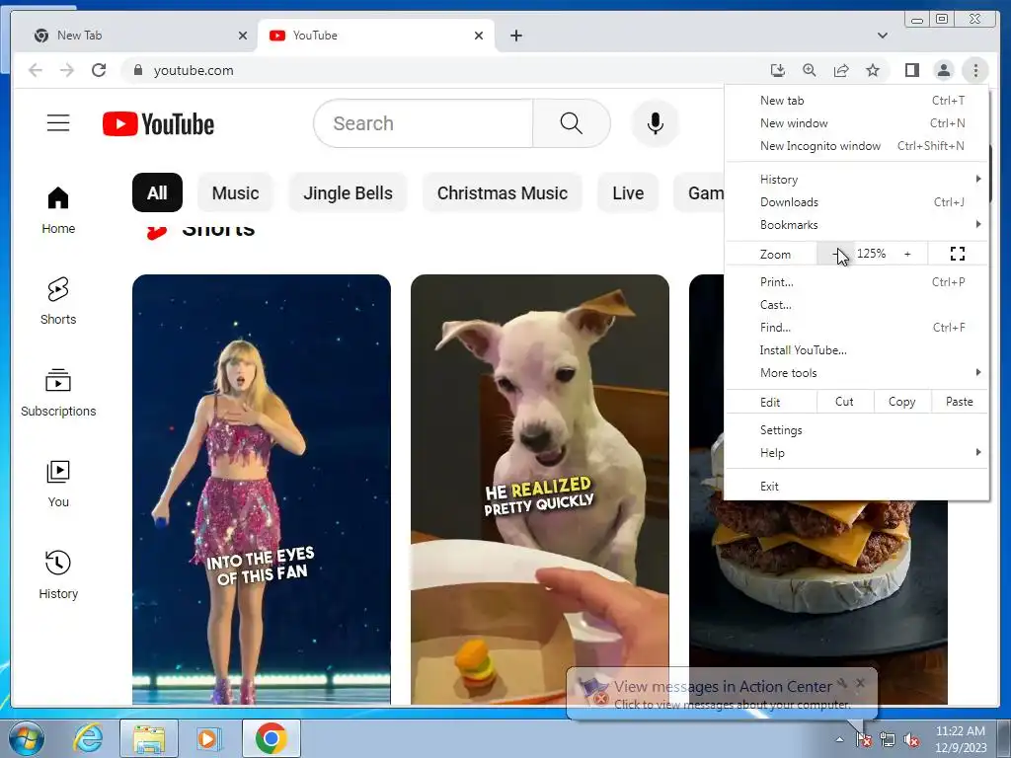Decrease zoom with minus button
This screenshot has width=1011, height=758.
[835, 254]
